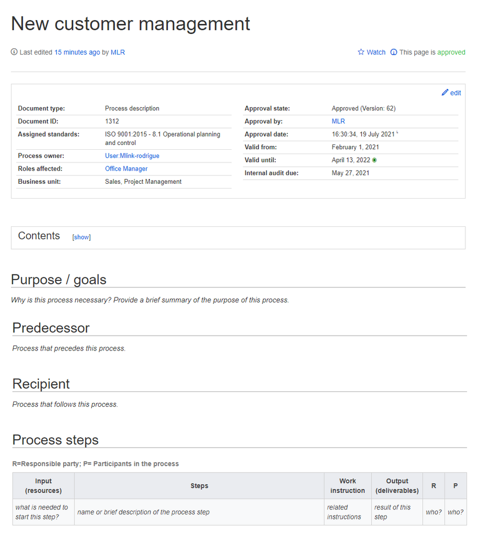
Task: Expand the Contents section using [show]
Action: 81,237
